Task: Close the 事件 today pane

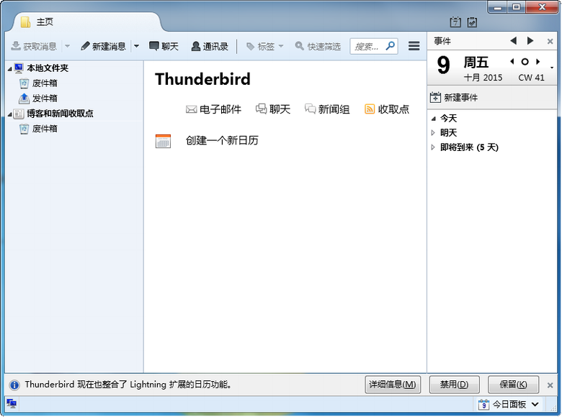Action: (550, 42)
